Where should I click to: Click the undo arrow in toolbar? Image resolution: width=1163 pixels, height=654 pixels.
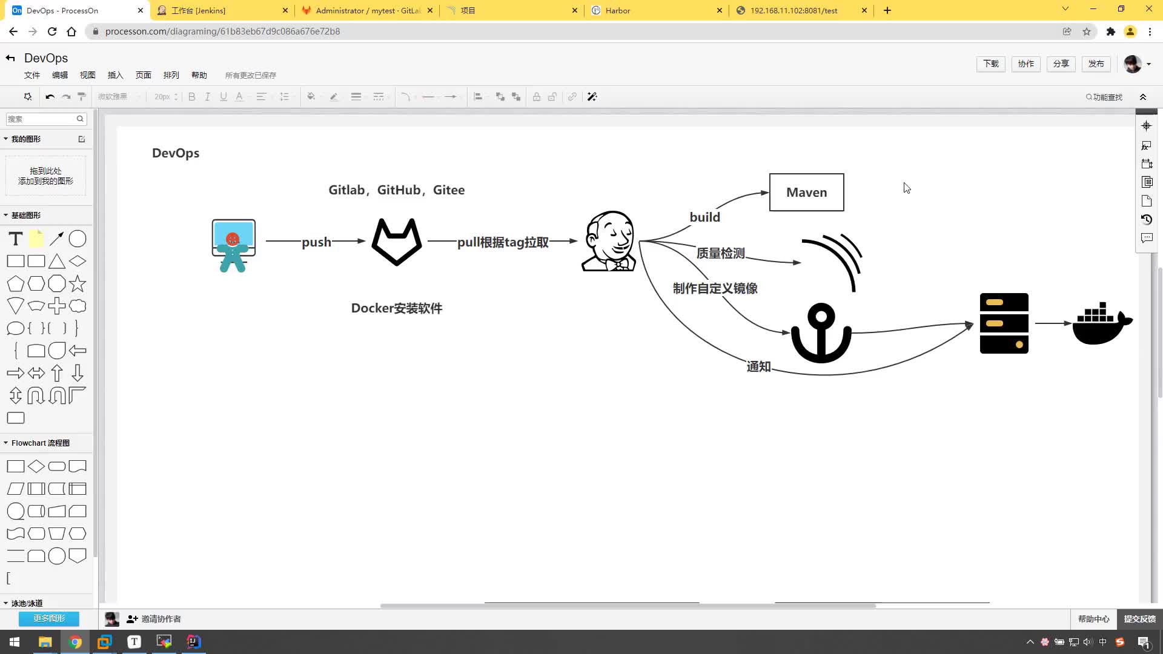coord(50,97)
